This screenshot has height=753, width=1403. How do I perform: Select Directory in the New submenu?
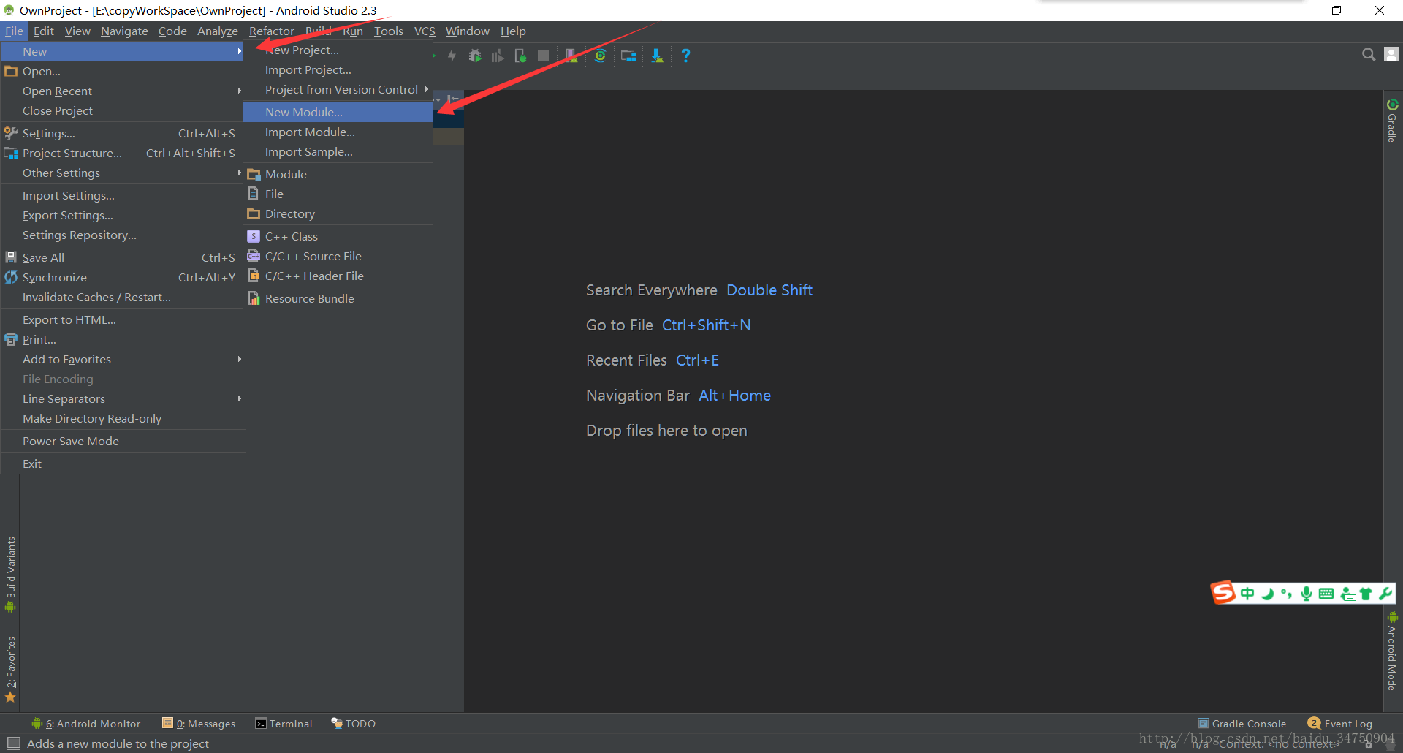pyautogui.click(x=338, y=213)
